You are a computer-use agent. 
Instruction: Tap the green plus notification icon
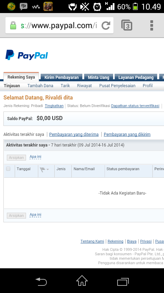tap(11, 7)
